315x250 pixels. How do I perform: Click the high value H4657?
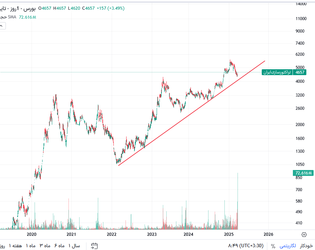coord(59,8)
